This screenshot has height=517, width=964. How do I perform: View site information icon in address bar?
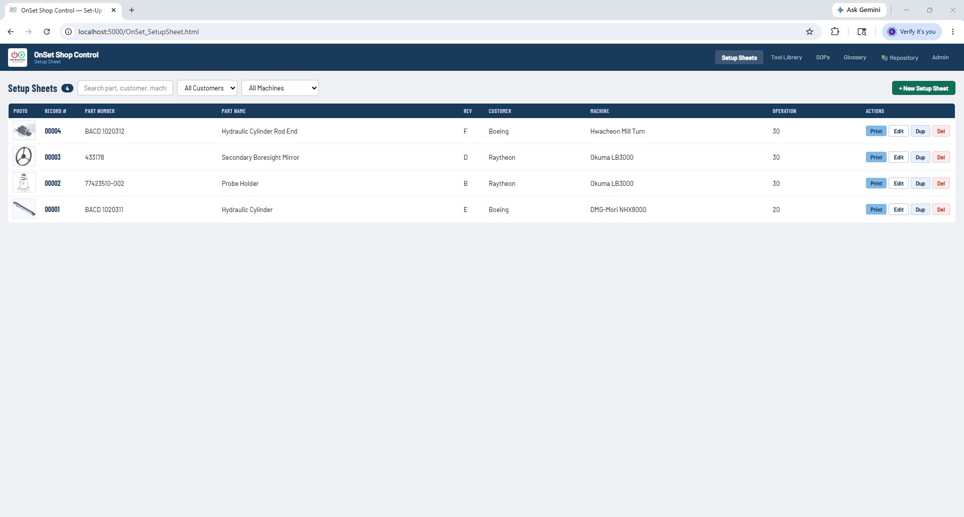(68, 32)
